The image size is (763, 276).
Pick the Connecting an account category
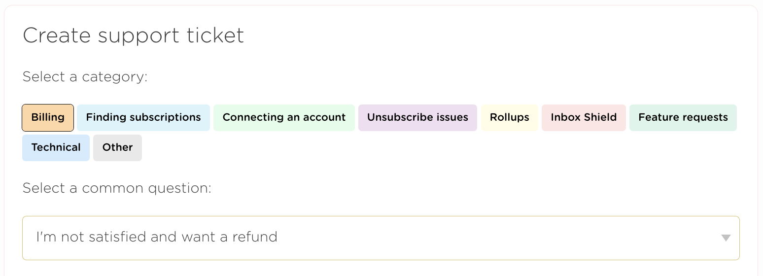coord(284,118)
